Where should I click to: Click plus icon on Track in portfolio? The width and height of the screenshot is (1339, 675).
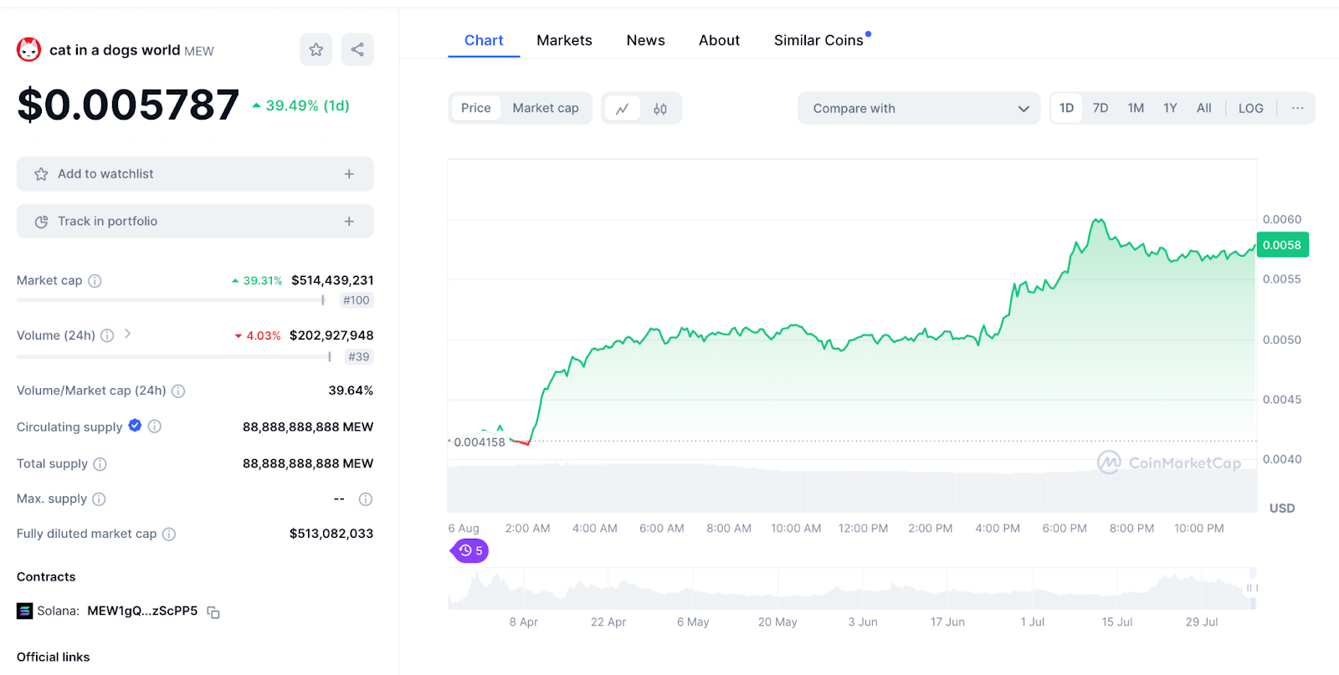coord(349,222)
